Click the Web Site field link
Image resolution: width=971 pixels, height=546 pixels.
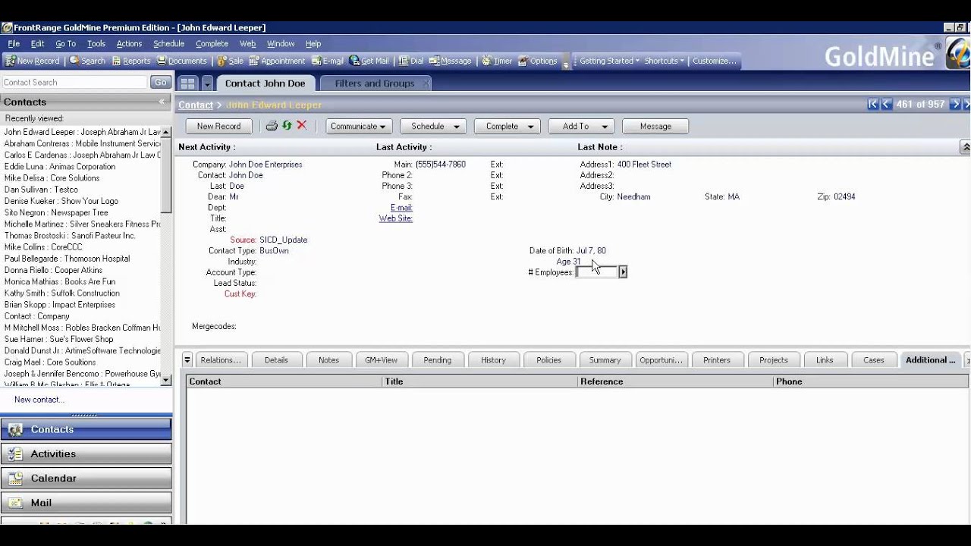pyautogui.click(x=396, y=218)
